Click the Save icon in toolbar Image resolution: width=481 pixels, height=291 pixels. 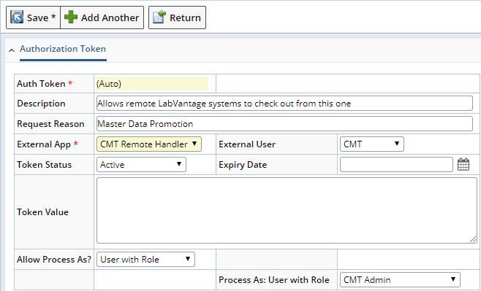coord(17,18)
